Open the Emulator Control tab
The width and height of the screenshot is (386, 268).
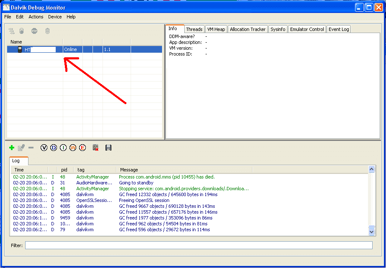(x=307, y=29)
